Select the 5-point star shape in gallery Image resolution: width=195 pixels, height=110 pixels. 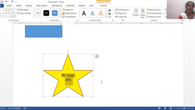(x=12, y=16)
